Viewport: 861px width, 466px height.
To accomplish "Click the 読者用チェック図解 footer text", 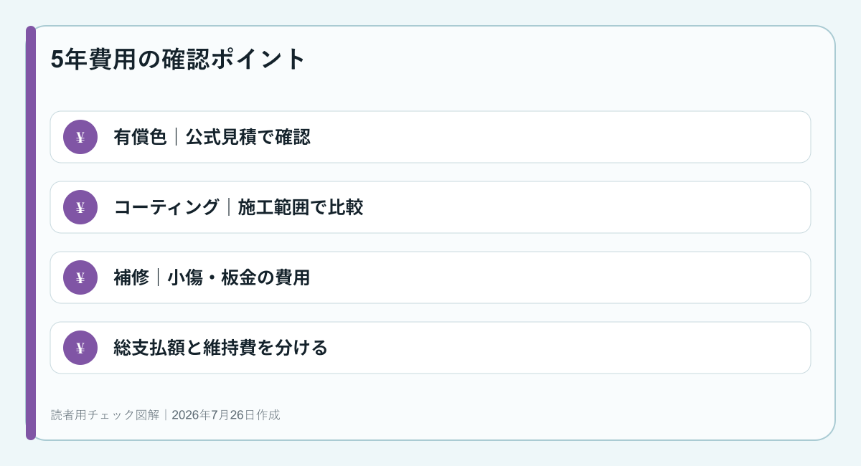I will tap(105, 414).
